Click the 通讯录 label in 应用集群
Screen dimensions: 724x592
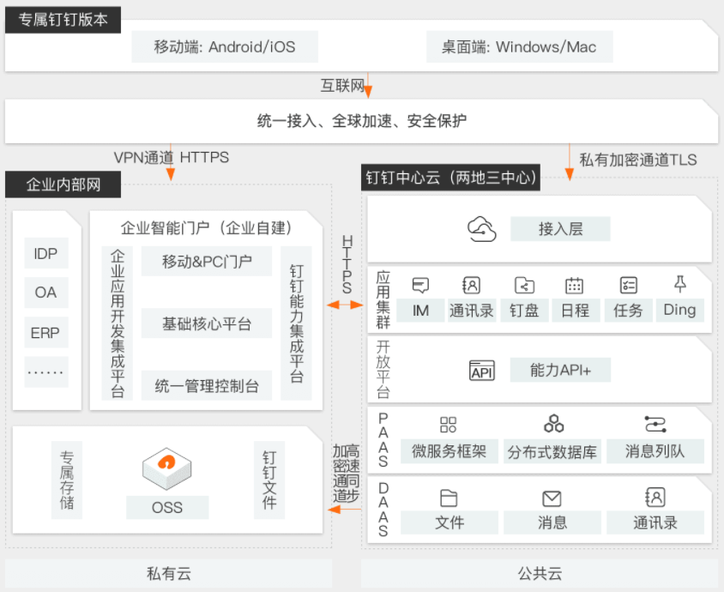coord(472,311)
